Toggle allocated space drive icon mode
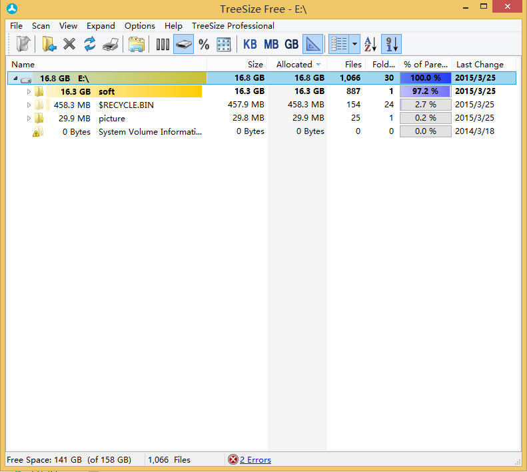 coord(183,44)
